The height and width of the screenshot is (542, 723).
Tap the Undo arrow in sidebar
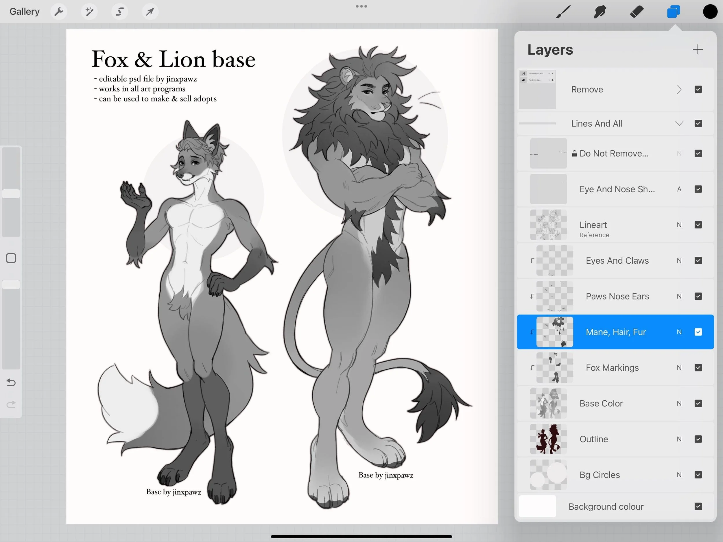point(11,382)
